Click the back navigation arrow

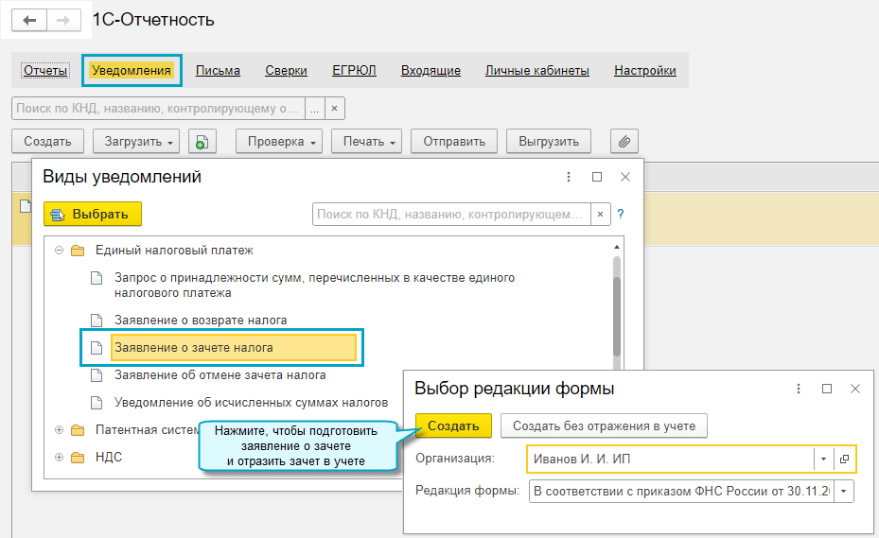click(x=29, y=21)
